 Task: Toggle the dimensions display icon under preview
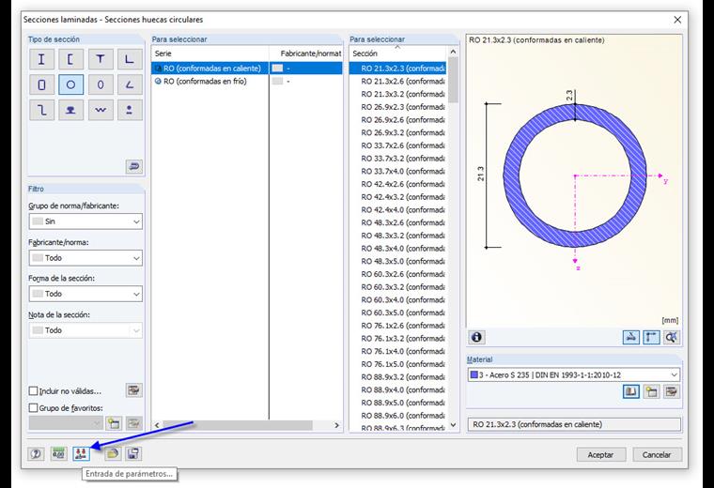(651, 337)
